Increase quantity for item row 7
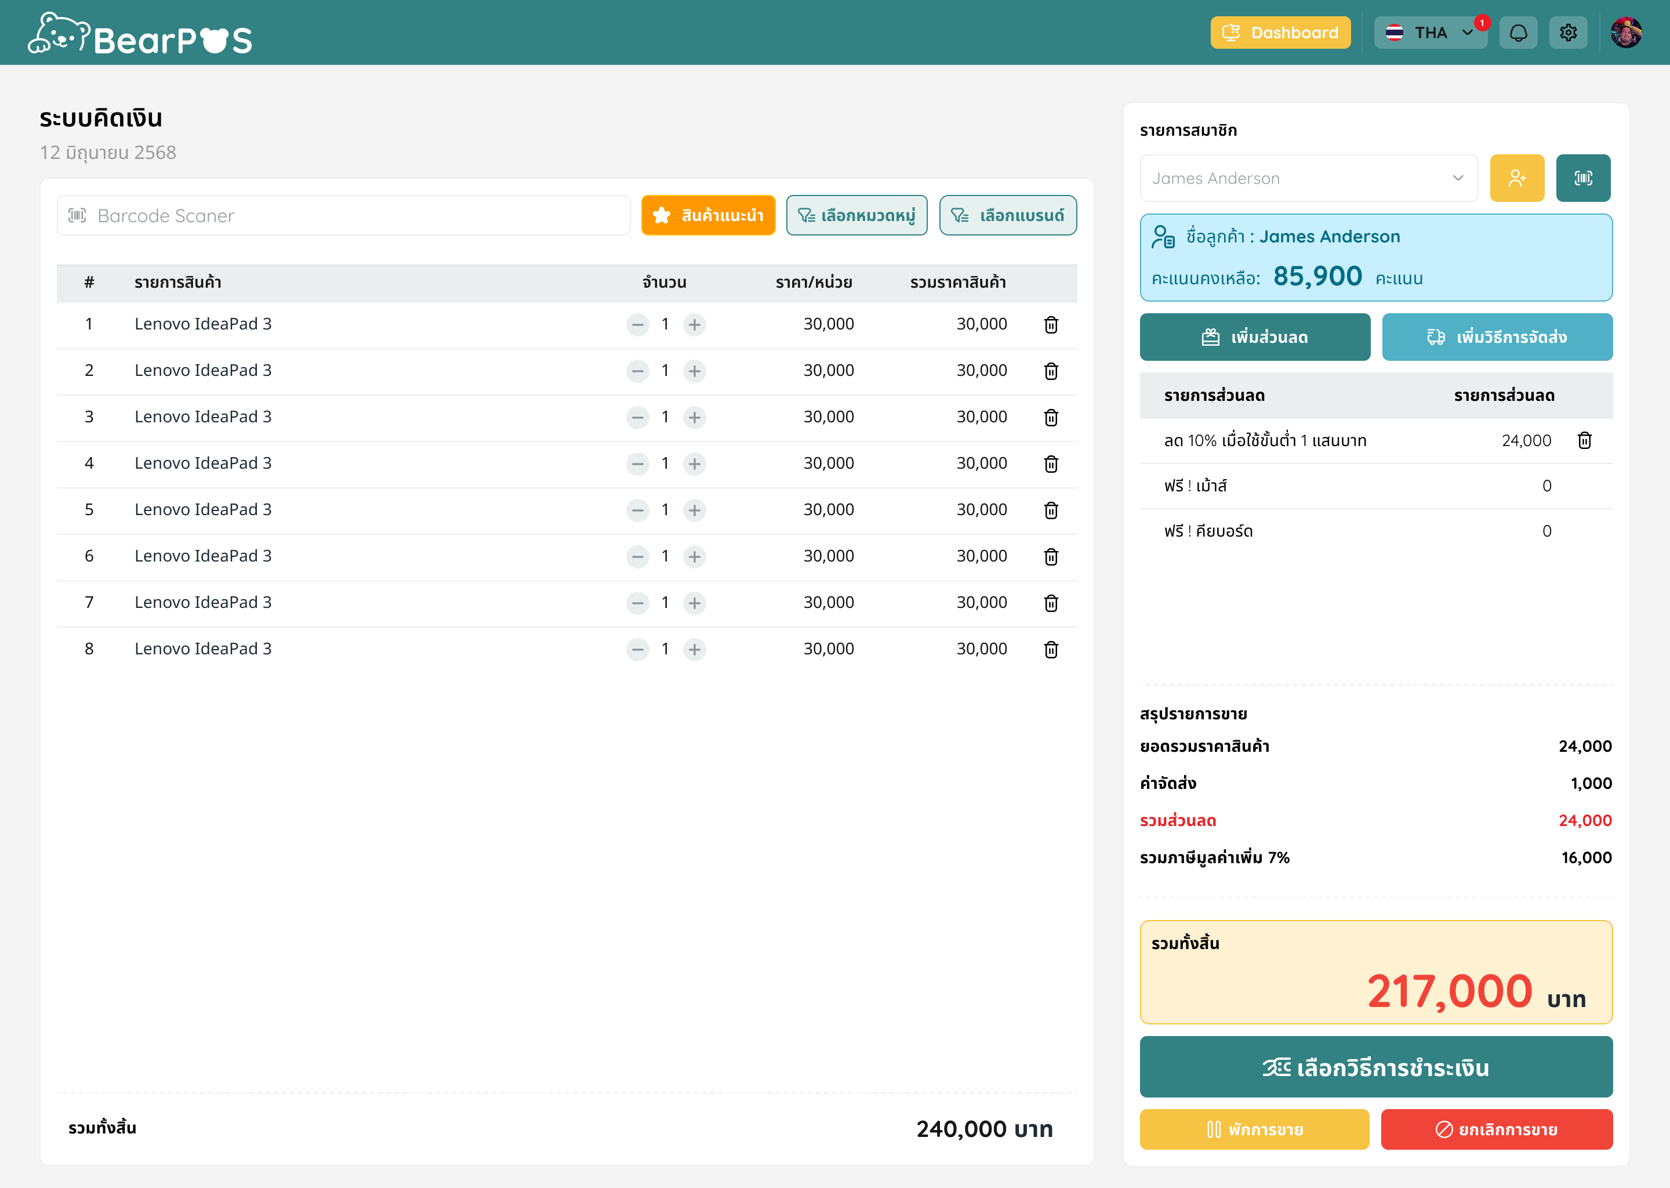The image size is (1670, 1188). point(695,603)
